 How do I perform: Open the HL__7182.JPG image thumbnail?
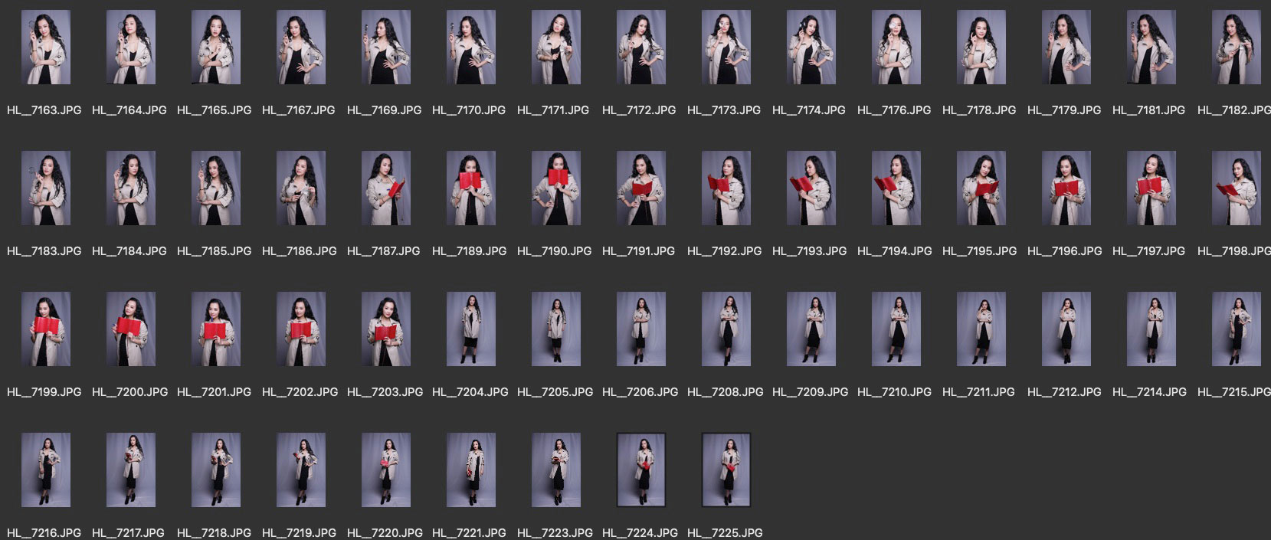tap(1235, 47)
